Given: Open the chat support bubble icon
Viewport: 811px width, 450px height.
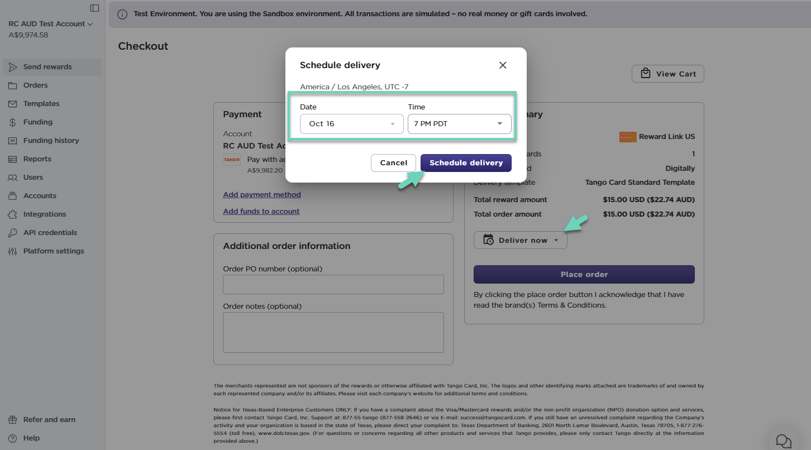Looking at the screenshot, I should 784,441.
